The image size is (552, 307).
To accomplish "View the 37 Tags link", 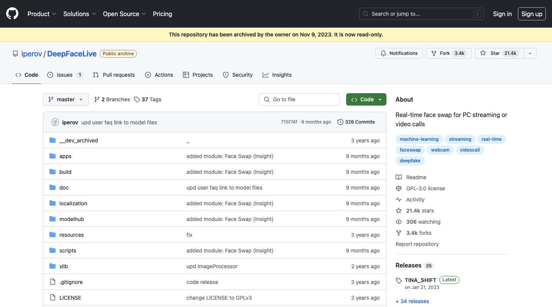I will coord(148,99).
